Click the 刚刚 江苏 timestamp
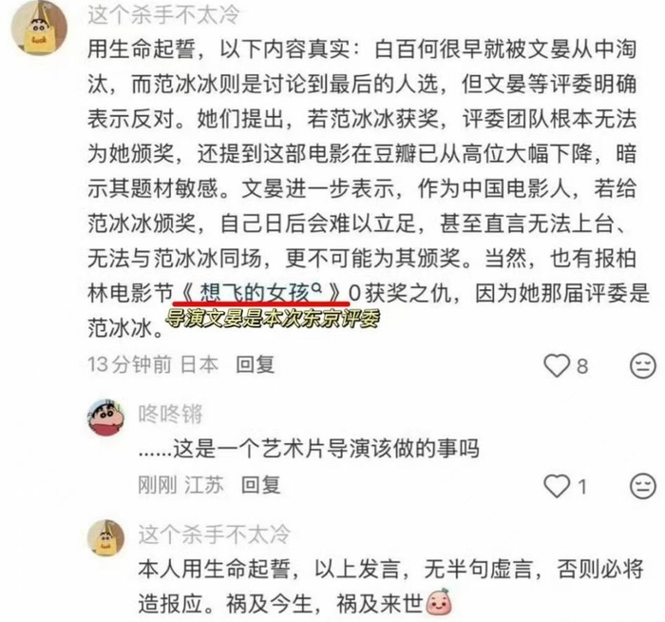 tap(180, 485)
